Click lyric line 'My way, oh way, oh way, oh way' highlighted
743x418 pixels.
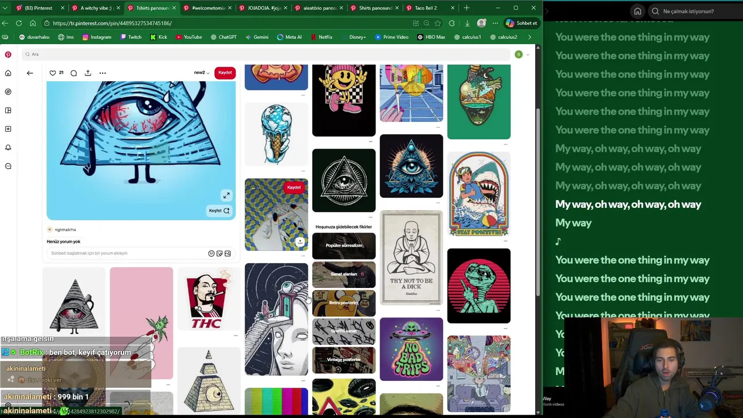click(628, 204)
